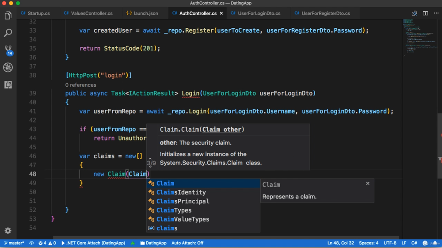442x248 pixels.
Task: Open the Extensions view
Action: tap(8, 84)
